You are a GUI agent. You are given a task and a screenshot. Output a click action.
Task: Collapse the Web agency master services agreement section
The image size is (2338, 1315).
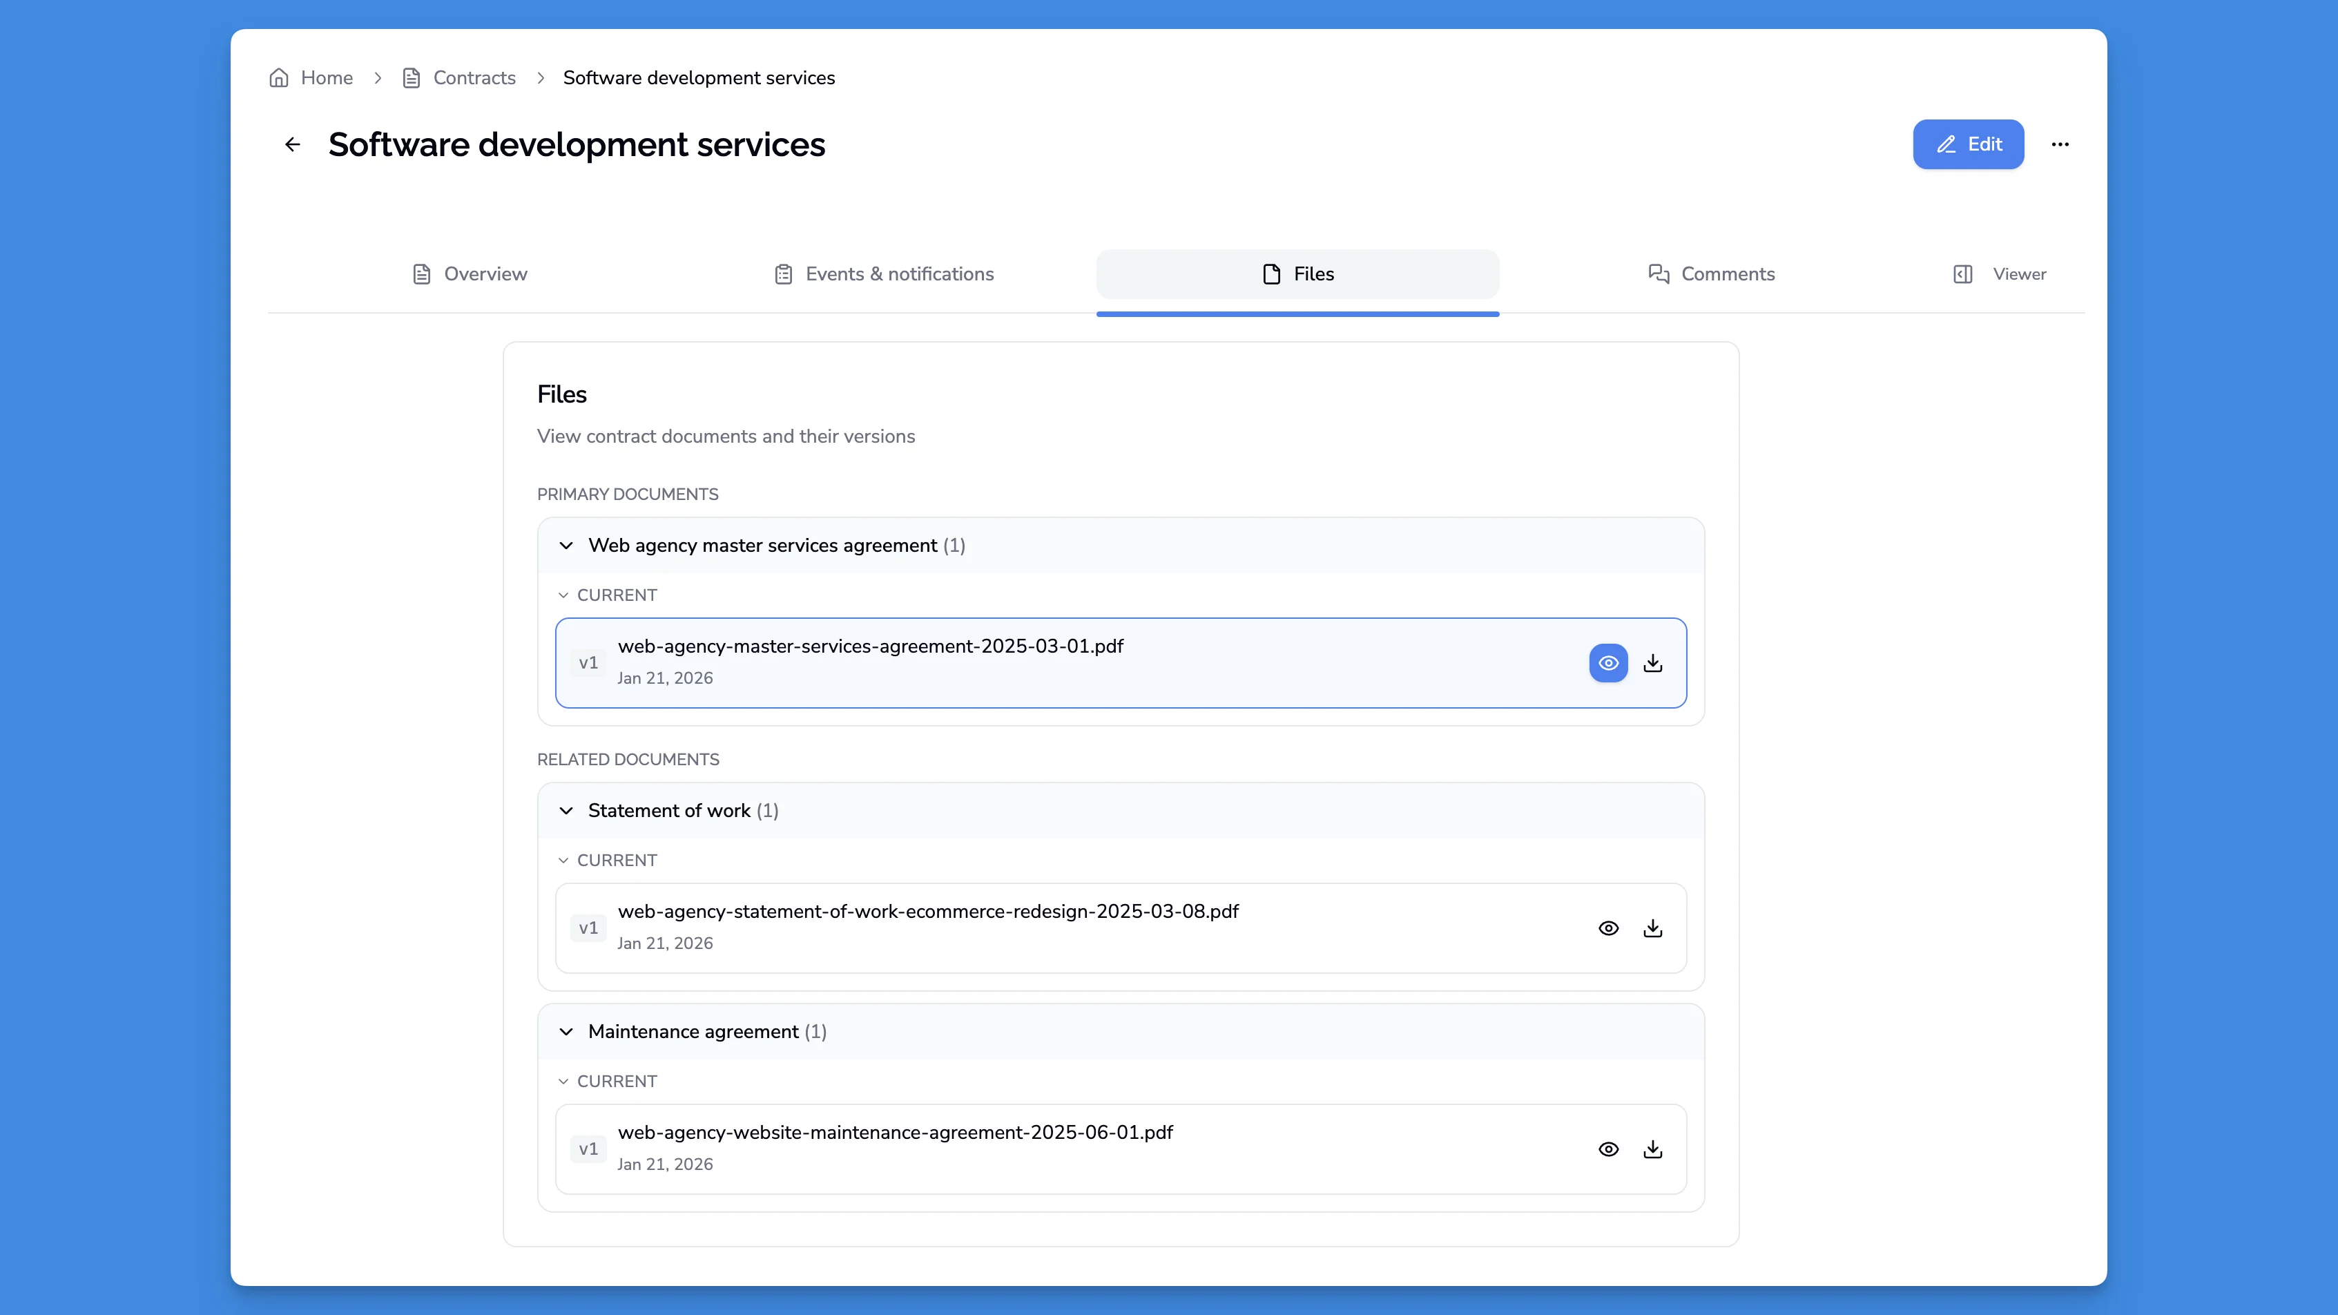pyautogui.click(x=566, y=546)
